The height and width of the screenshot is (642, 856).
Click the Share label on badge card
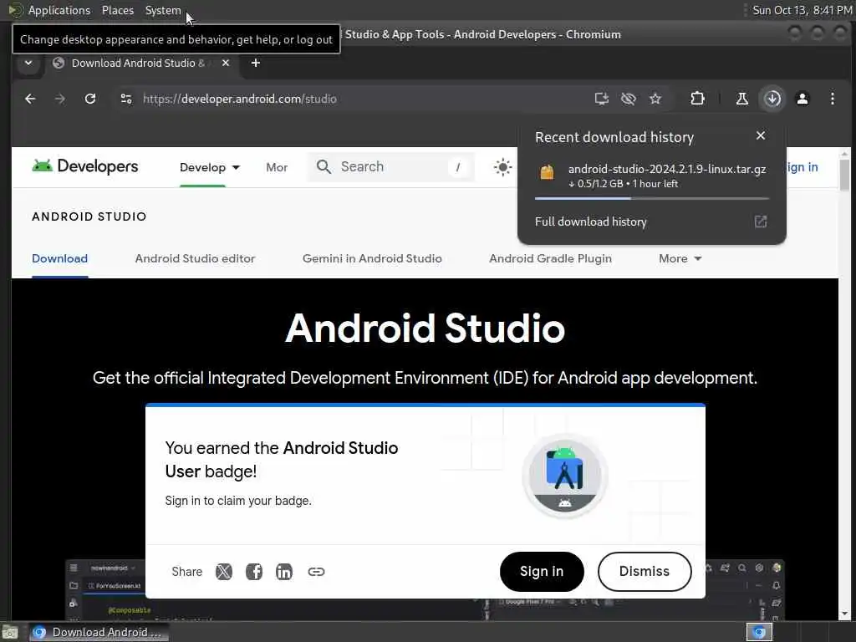pyautogui.click(x=186, y=572)
